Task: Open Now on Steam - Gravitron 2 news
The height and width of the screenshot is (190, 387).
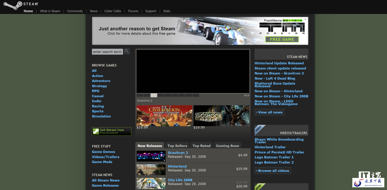Action: point(279,73)
